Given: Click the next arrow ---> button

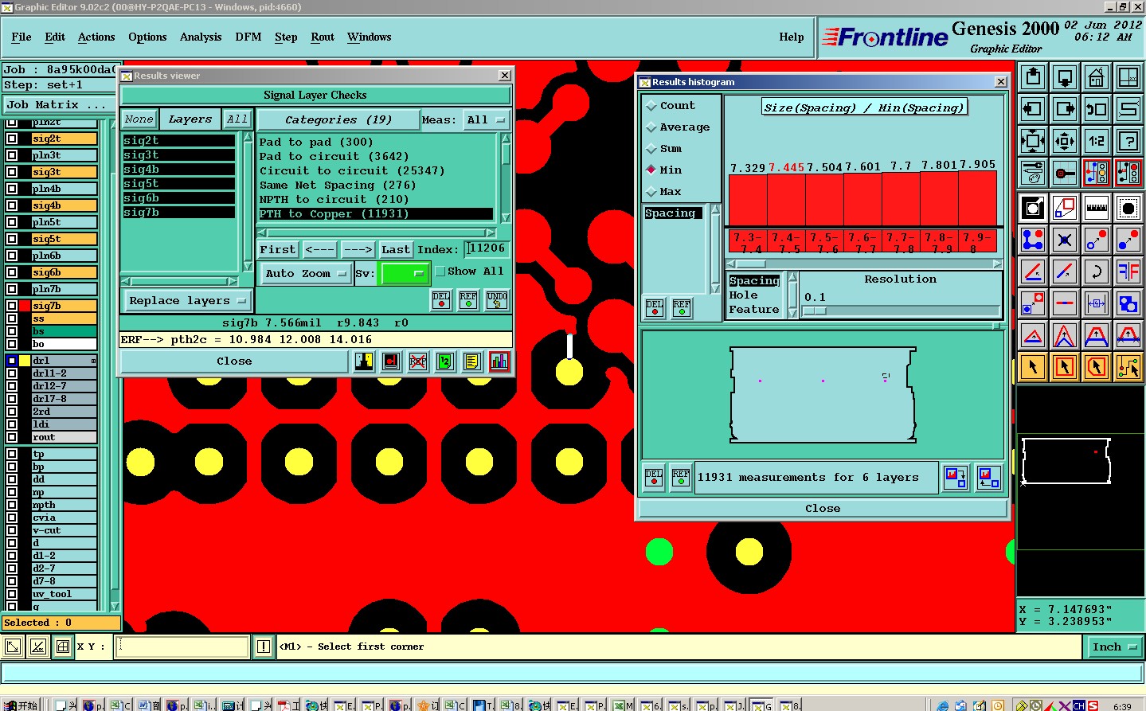Looking at the screenshot, I should (358, 249).
